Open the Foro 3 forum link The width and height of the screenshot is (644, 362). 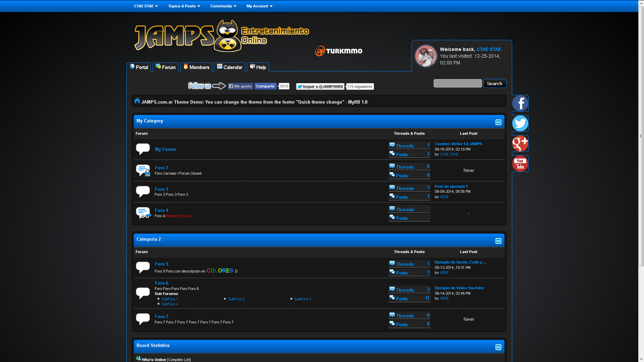click(x=162, y=189)
